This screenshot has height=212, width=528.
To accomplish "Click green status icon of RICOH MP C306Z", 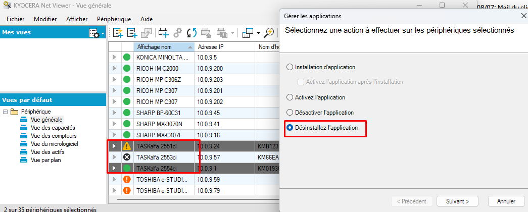I will [x=127, y=79].
